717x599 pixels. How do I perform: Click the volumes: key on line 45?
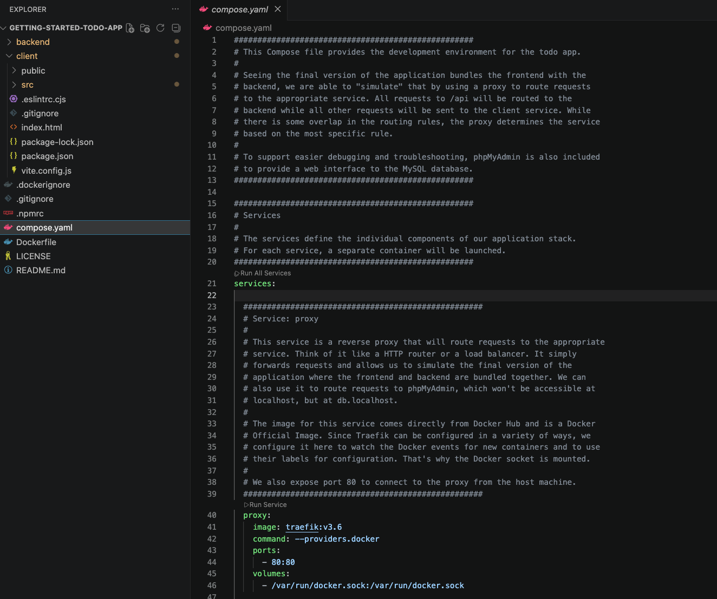tap(271, 574)
